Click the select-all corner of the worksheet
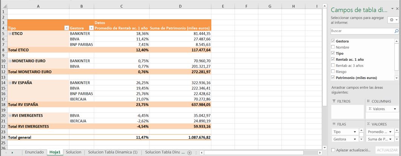 coord(3,6)
